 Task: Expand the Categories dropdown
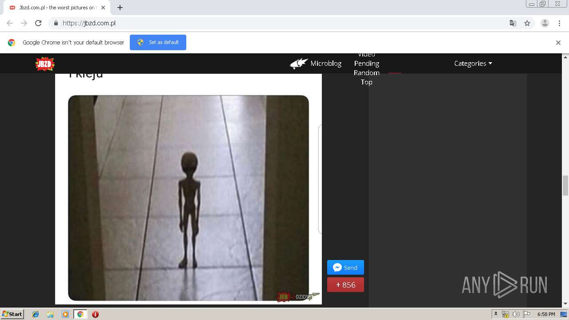473,64
